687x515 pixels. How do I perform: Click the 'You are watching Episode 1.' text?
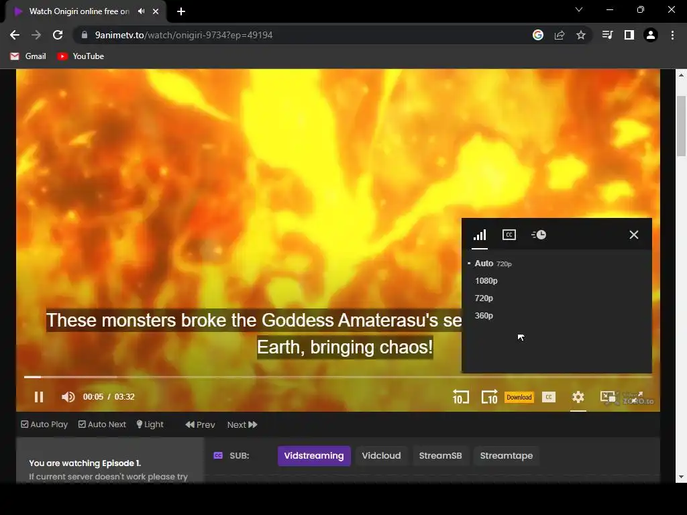pyautogui.click(x=85, y=463)
